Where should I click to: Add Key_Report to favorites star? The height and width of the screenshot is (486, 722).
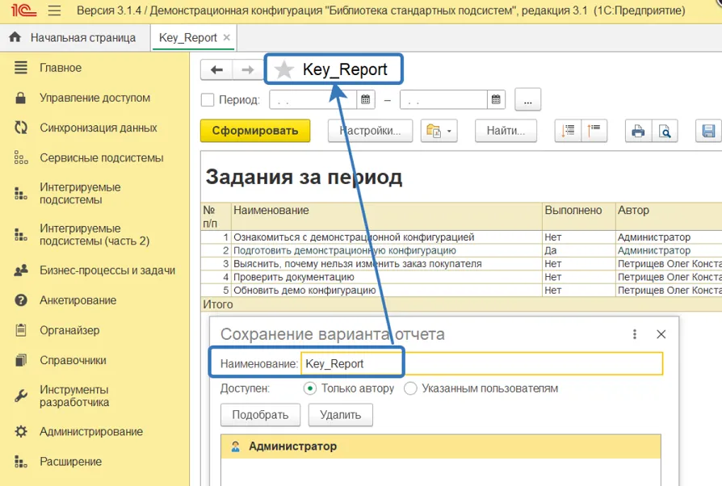[284, 70]
